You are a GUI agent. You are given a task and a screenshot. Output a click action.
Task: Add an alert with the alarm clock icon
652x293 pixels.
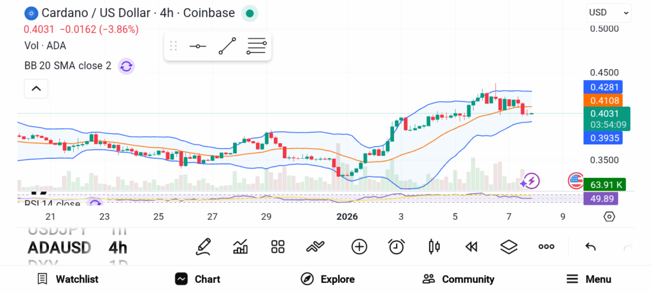(397, 247)
